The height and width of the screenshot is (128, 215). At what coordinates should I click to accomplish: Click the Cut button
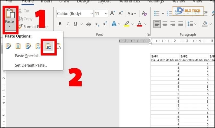[24, 11]
